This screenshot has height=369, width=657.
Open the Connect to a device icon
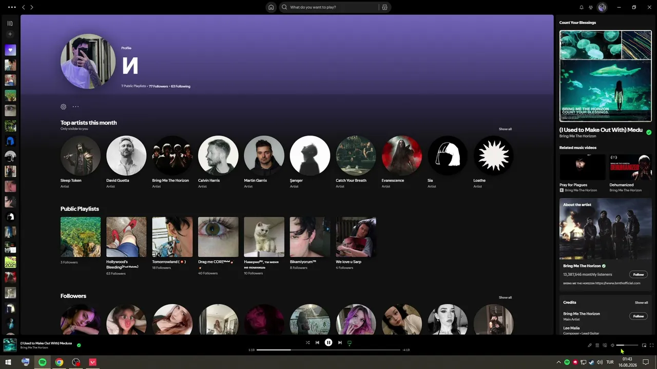pyautogui.click(x=605, y=345)
